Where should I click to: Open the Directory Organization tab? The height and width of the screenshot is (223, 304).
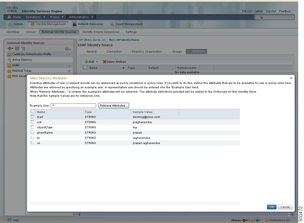pos(147,51)
